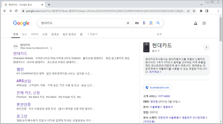
Task: Open the 로그인 sitelink
Action: click(x=22, y=116)
